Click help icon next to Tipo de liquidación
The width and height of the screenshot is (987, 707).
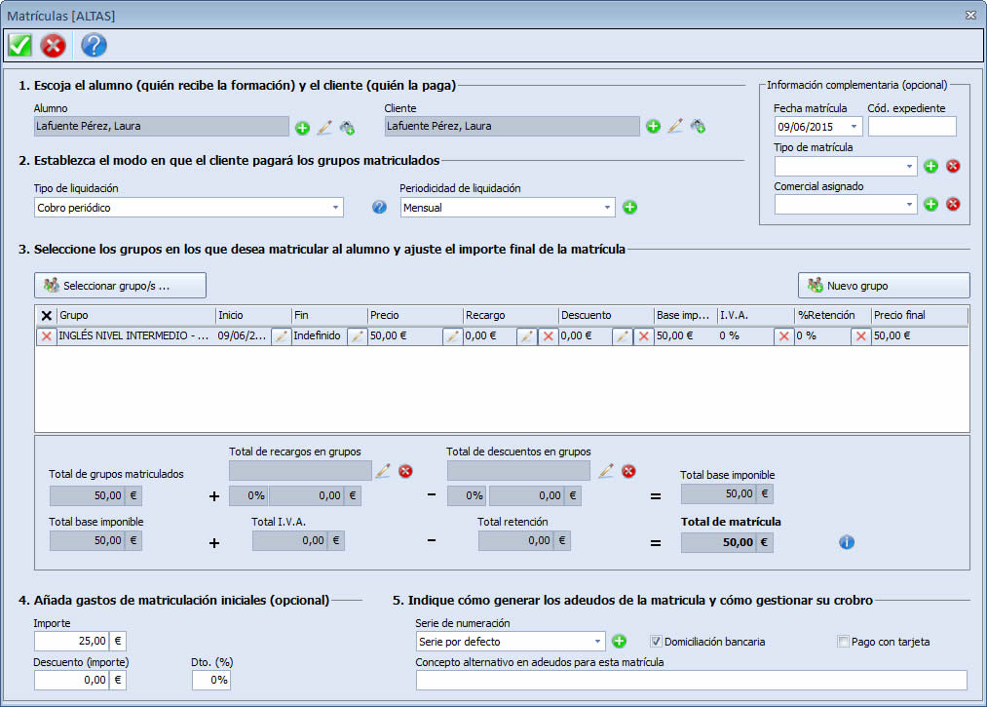(379, 207)
